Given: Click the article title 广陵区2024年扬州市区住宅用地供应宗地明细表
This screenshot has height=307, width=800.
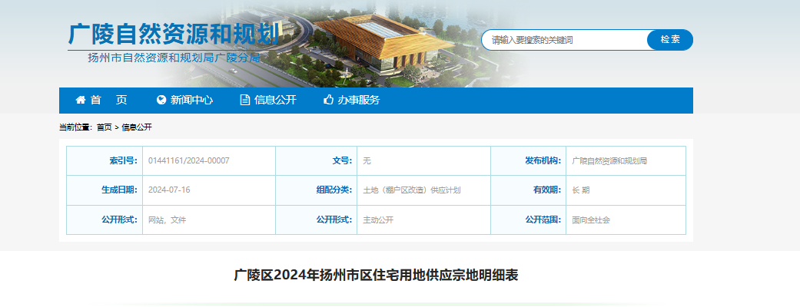Looking at the screenshot, I should pos(376,276).
